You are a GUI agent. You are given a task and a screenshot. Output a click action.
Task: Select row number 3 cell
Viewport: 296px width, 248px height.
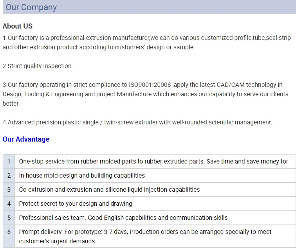tap(9, 190)
